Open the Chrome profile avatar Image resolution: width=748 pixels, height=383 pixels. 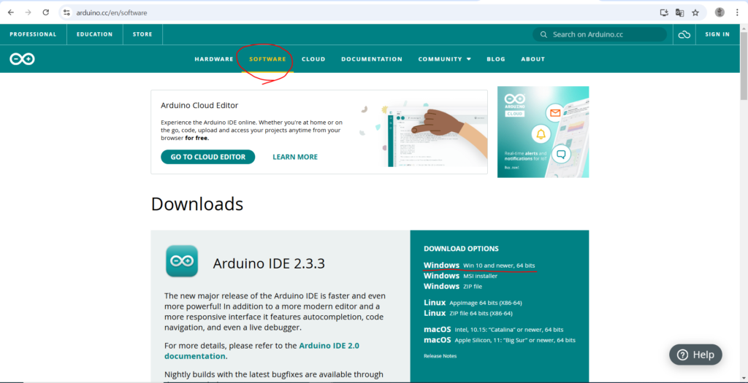click(720, 12)
